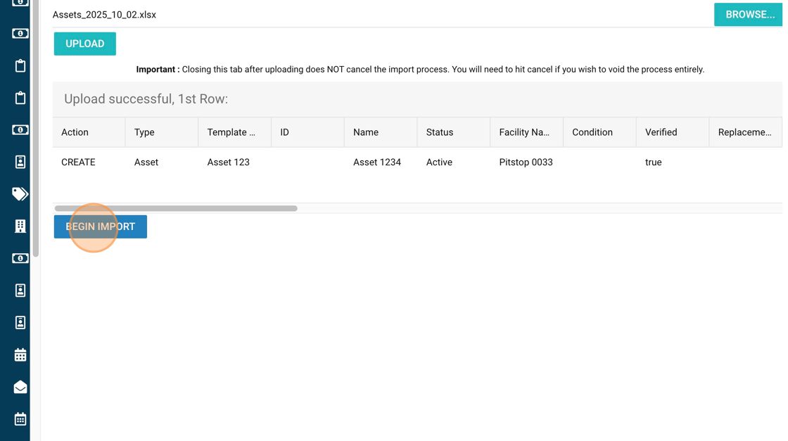788x441 pixels.
Task: Click the price tags icon in sidebar
Action: [x=20, y=194]
